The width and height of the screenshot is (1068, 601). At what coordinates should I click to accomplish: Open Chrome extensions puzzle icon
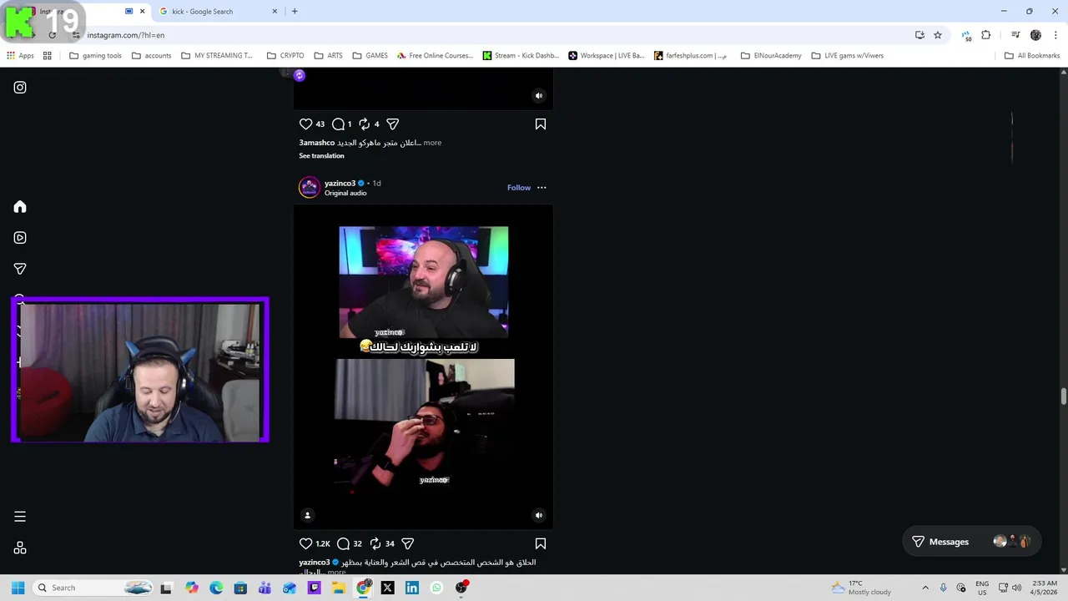[986, 35]
